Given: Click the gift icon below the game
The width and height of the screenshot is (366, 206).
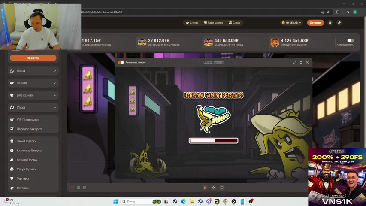Looking at the screenshot, I should pyautogui.click(x=205, y=188).
